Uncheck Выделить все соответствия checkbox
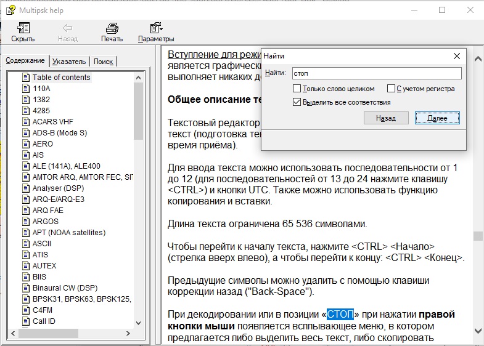The image size is (484, 346). [297, 102]
